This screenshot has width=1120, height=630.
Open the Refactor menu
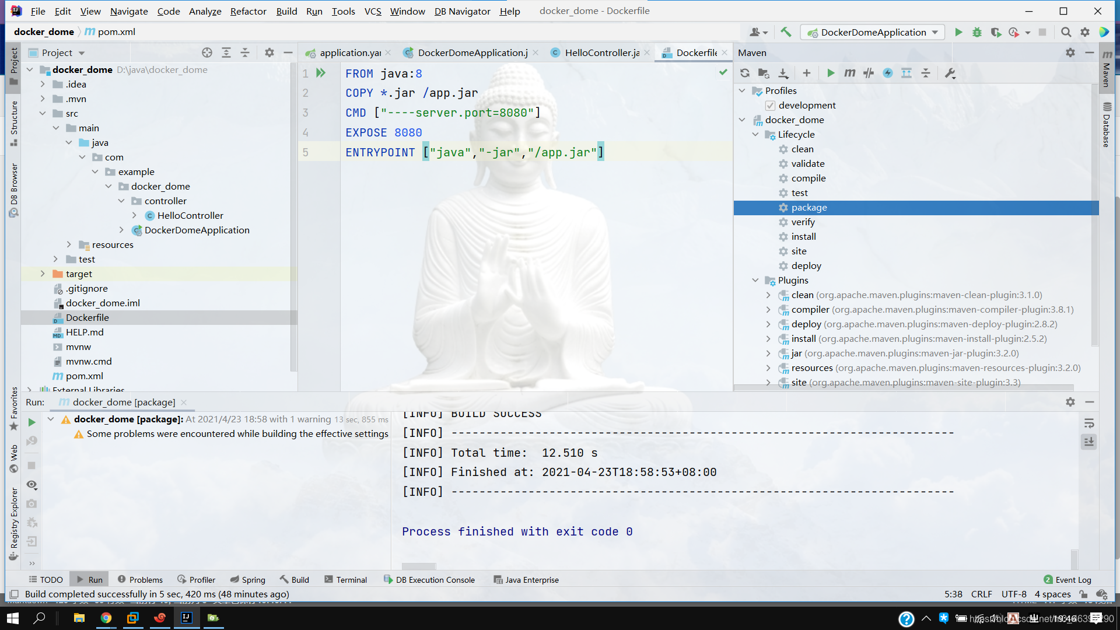(x=248, y=11)
